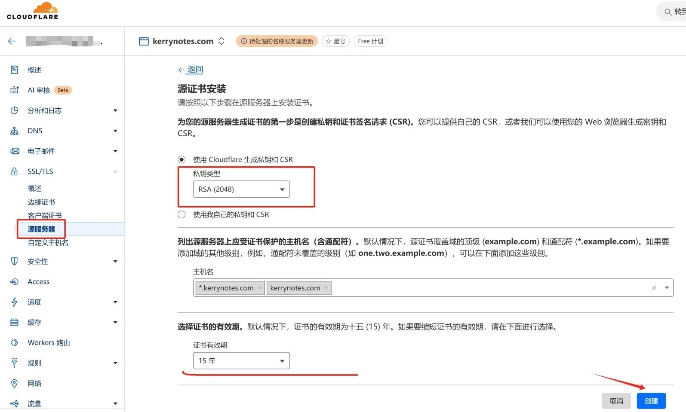Screen dimensions: 686x412
Task: Open the 证书有效期 15 年 dropdown
Action: (241, 360)
